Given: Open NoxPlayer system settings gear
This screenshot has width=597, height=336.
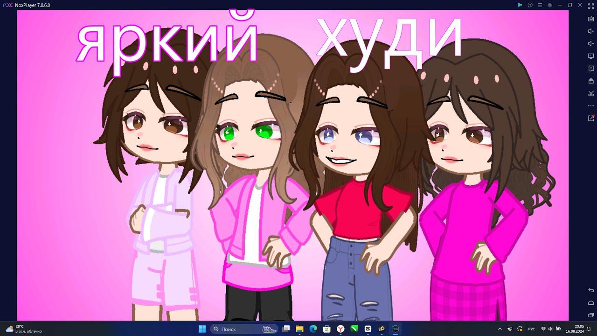Looking at the screenshot, I should click(550, 5).
